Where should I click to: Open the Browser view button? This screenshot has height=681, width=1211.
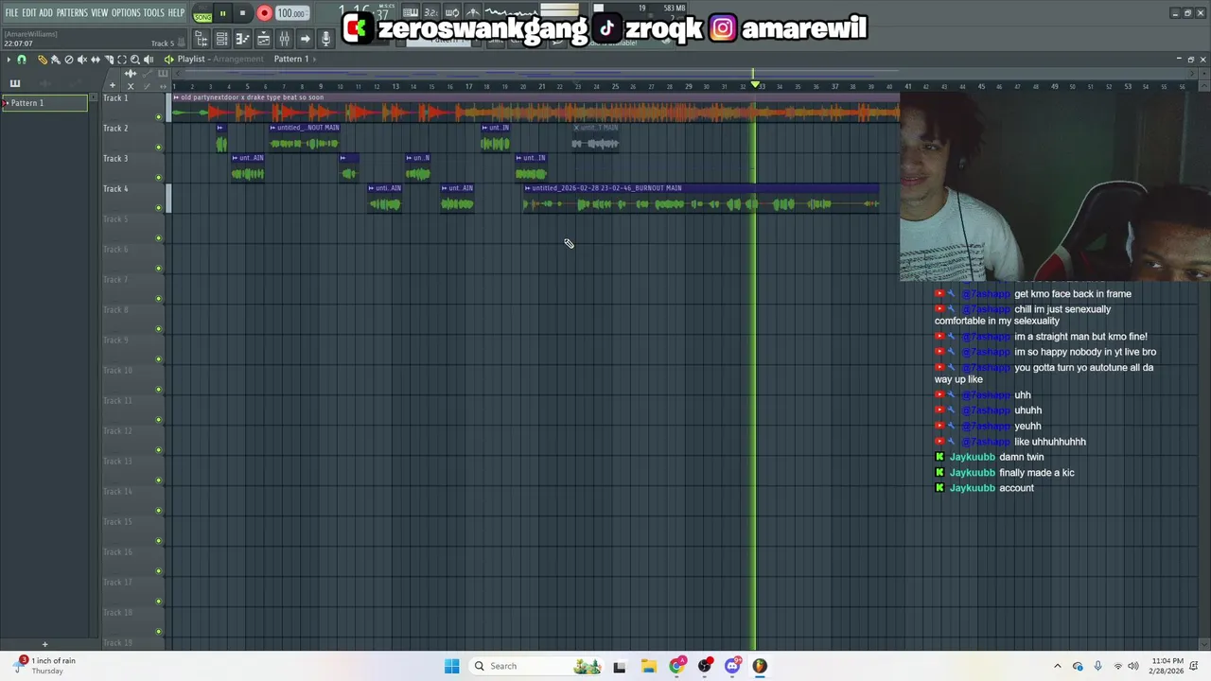pyautogui.click(x=201, y=39)
